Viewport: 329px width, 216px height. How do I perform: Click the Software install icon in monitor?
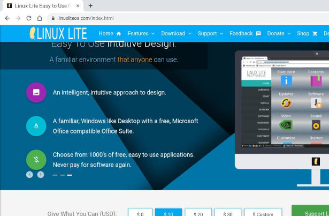(316, 103)
